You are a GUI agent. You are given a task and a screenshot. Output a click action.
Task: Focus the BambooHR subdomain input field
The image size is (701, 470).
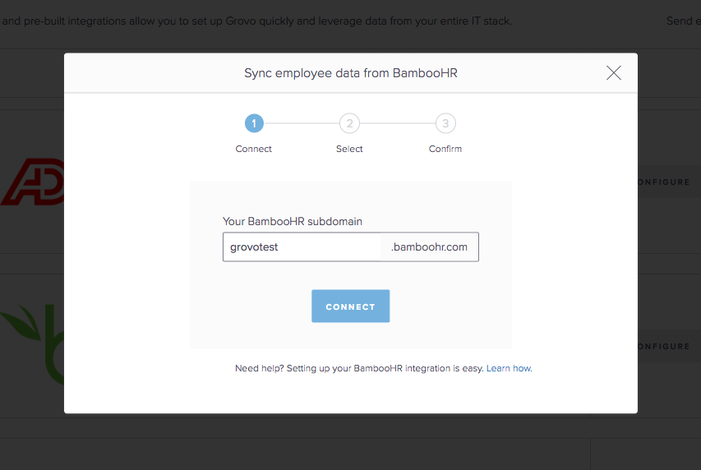302,247
